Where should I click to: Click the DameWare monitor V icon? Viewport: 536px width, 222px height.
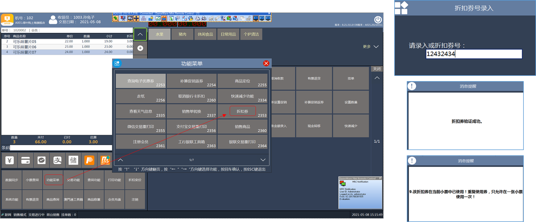(x=268, y=18)
